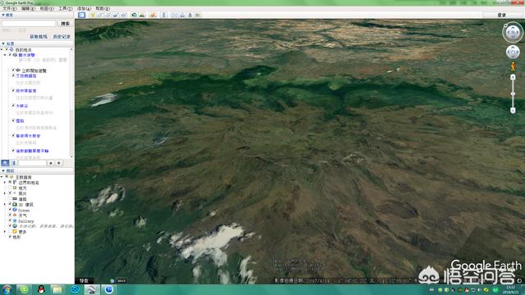Image resolution: width=525 pixels, height=295 pixels.
Task: Open the 工具 menu
Action: click(x=66, y=8)
